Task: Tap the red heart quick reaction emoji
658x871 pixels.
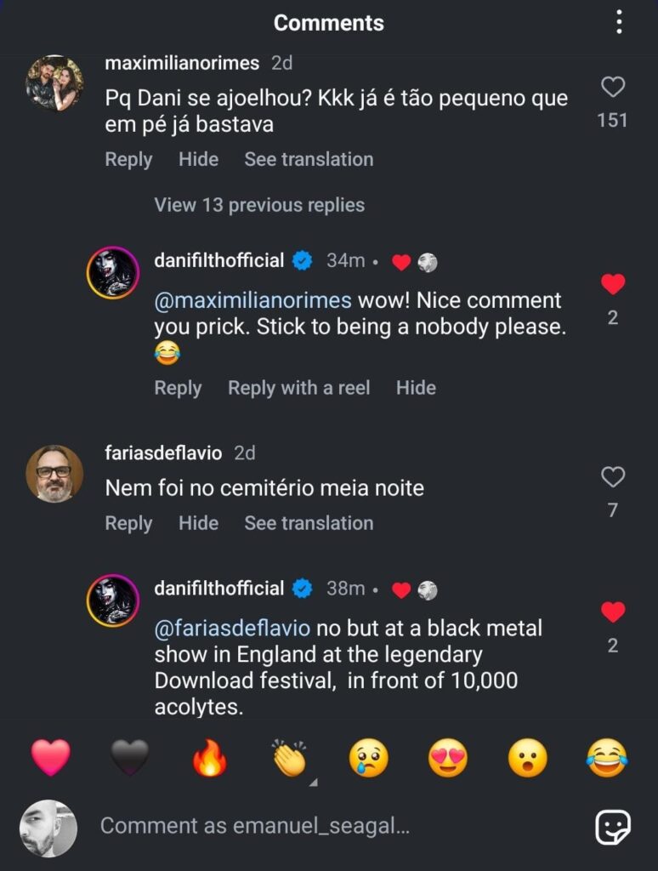Action: (50, 757)
